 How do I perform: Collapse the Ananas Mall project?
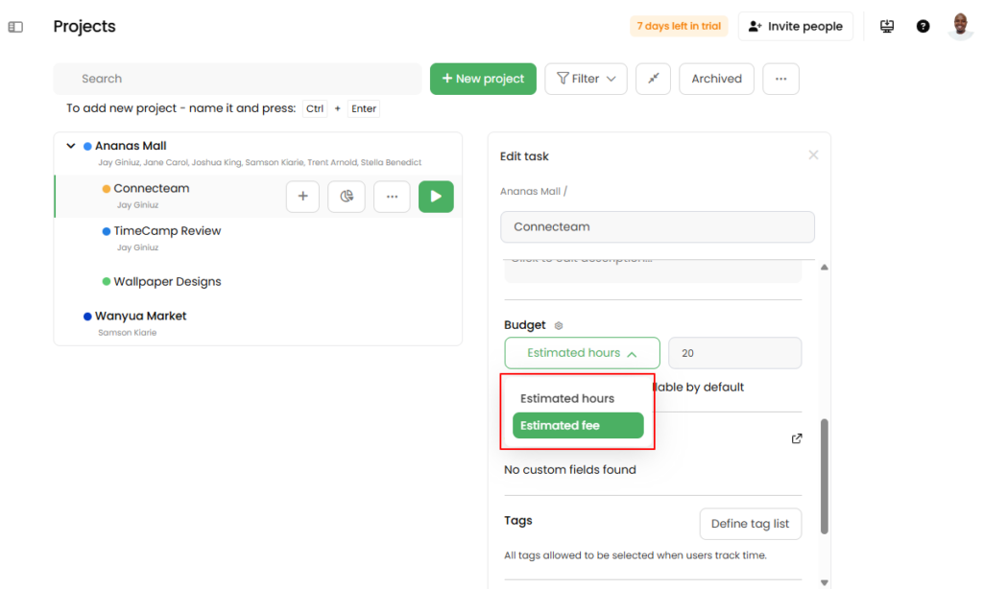coord(71,146)
